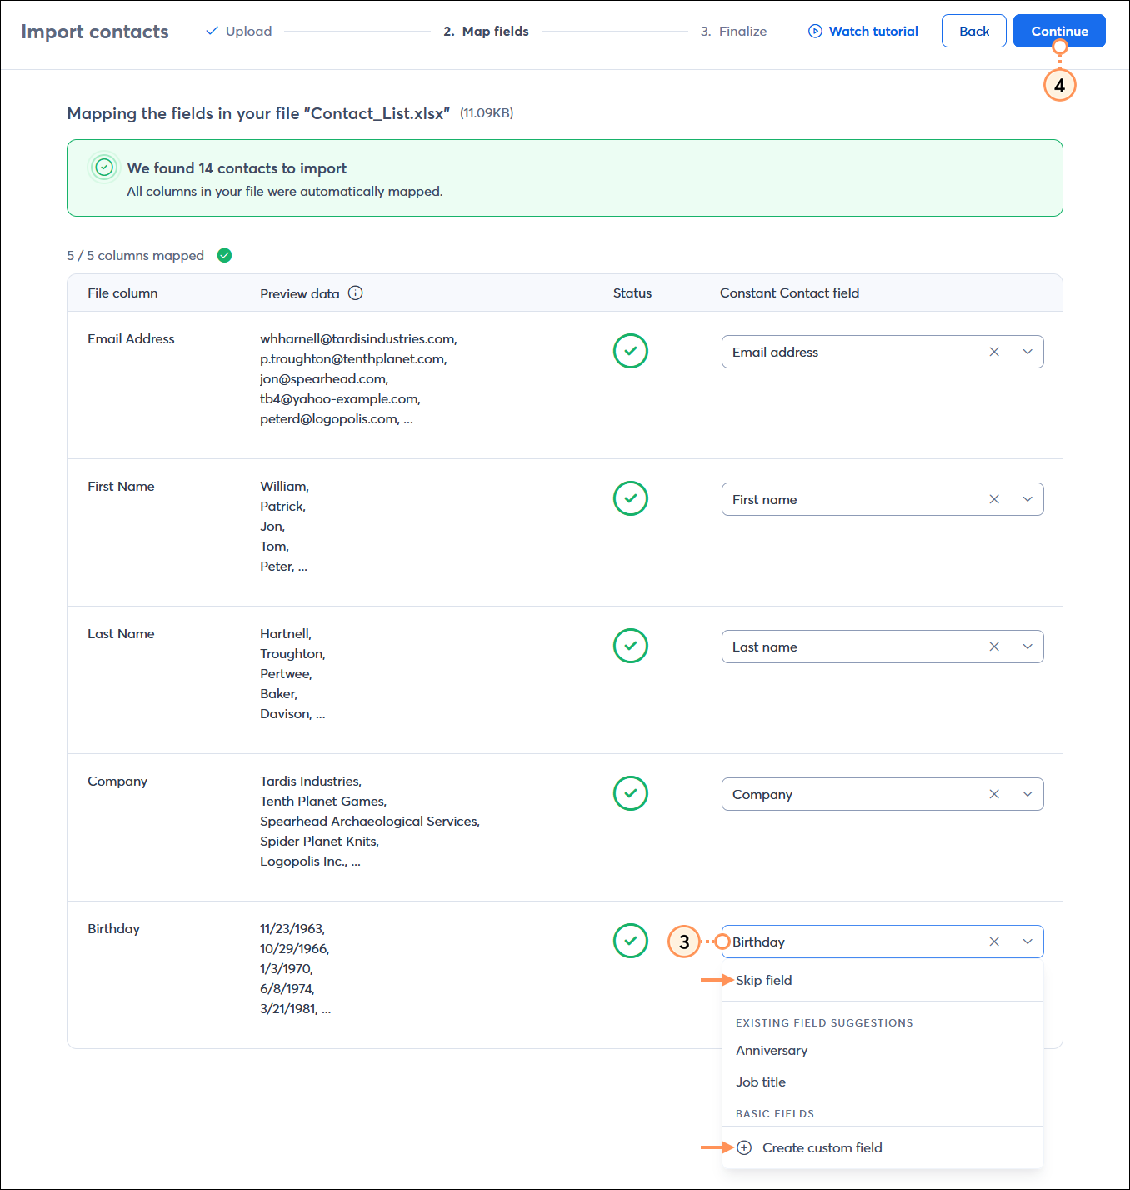Click the info icon beside Preview data
The height and width of the screenshot is (1190, 1130).
click(x=356, y=292)
